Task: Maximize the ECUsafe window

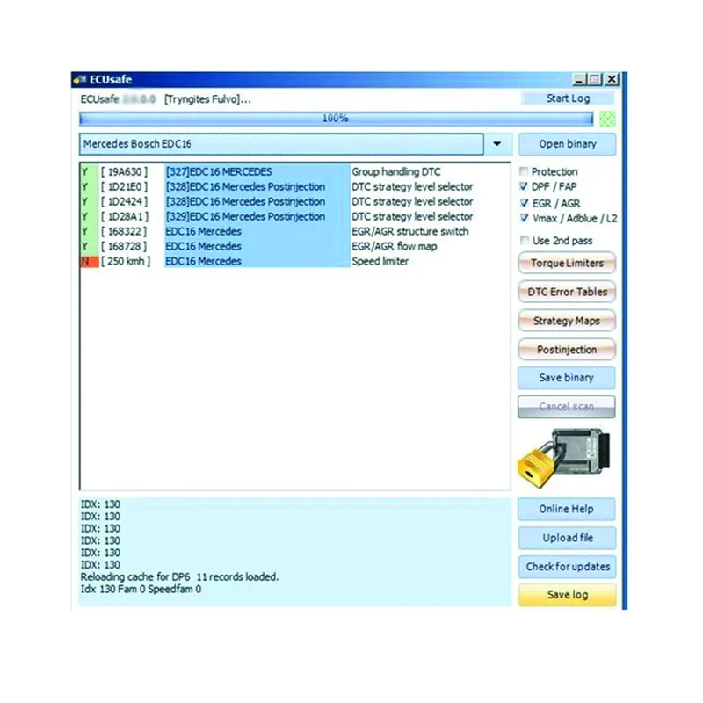Action: point(595,80)
